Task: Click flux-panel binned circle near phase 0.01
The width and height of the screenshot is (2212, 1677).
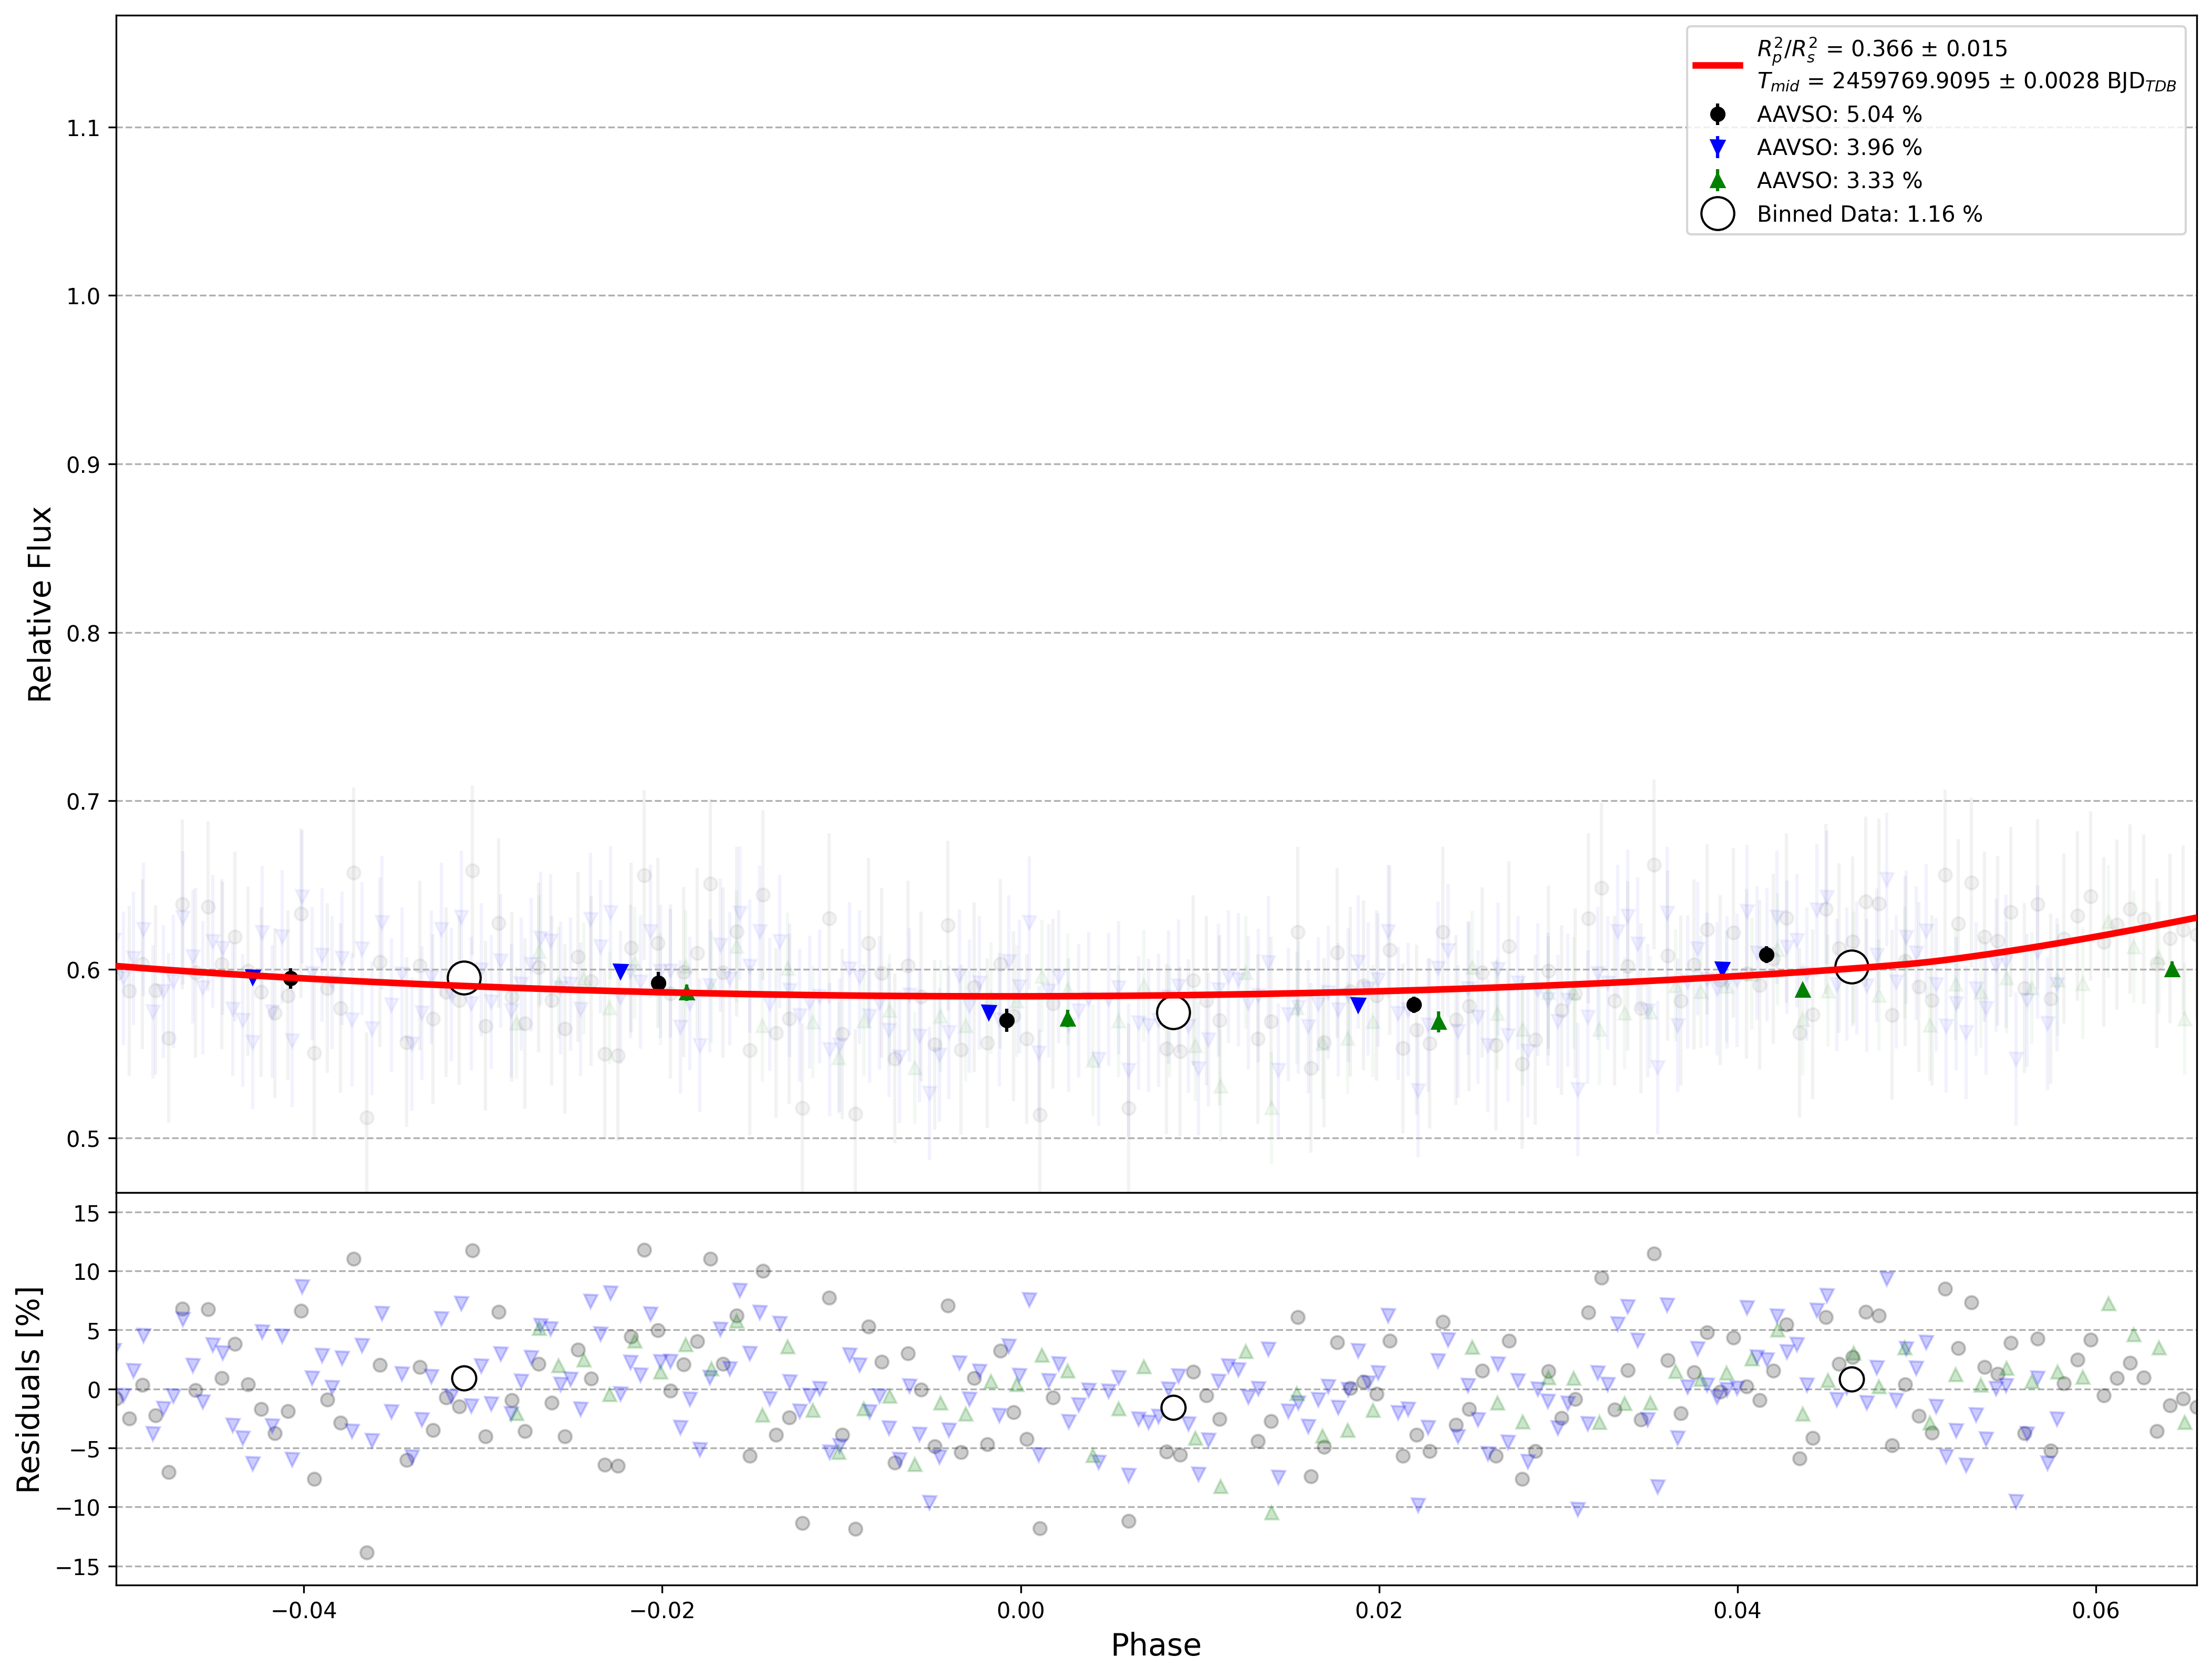Action: [x=1173, y=1013]
